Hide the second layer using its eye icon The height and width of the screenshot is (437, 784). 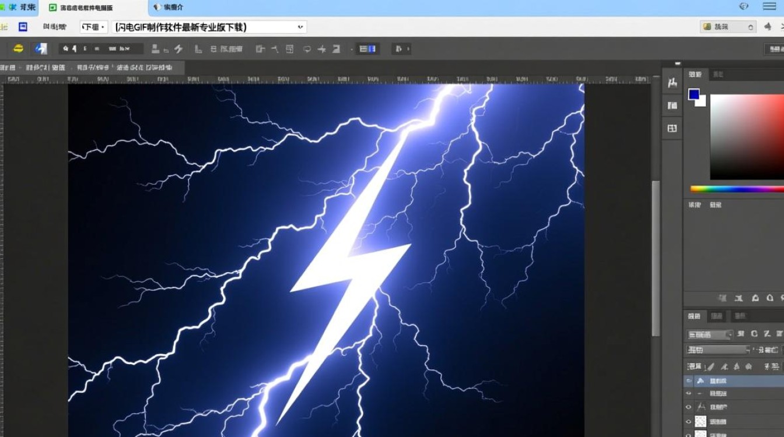pos(689,394)
